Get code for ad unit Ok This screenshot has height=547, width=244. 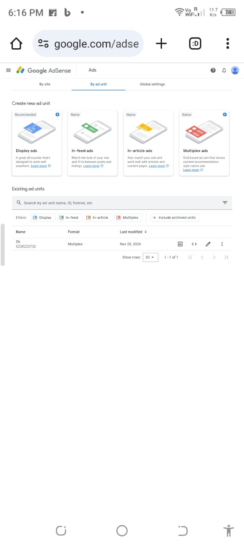194,244
